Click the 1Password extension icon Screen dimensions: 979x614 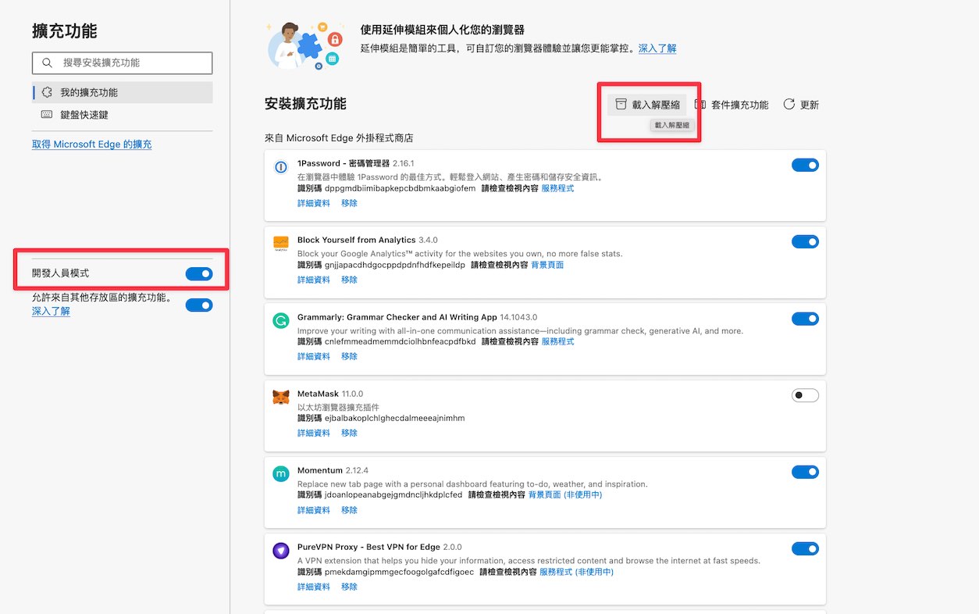click(281, 167)
